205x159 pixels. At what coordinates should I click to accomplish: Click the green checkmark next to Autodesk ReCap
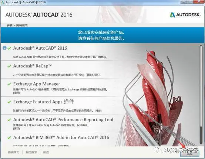click(x=9, y=66)
